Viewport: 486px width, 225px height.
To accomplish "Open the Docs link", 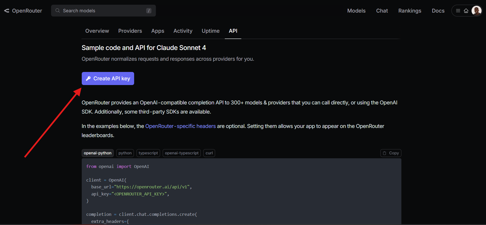I will tap(438, 11).
